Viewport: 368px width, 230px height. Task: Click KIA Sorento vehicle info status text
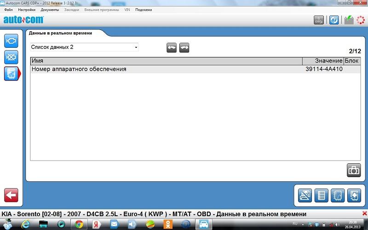click(x=154, y=214)
